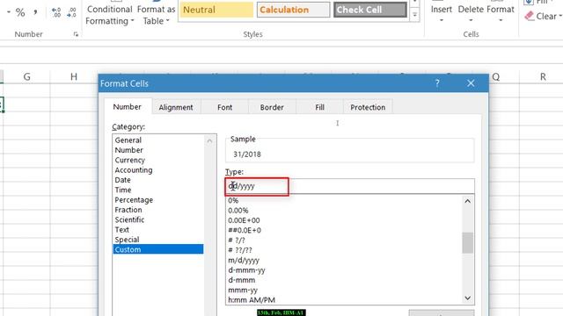563x316 pixels.
Task: Switch to the Alignment tab
Action: point(176,107)
